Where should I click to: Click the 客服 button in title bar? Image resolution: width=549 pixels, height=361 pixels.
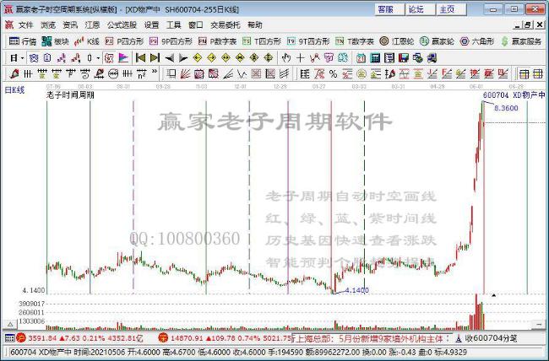click(389, 9)
